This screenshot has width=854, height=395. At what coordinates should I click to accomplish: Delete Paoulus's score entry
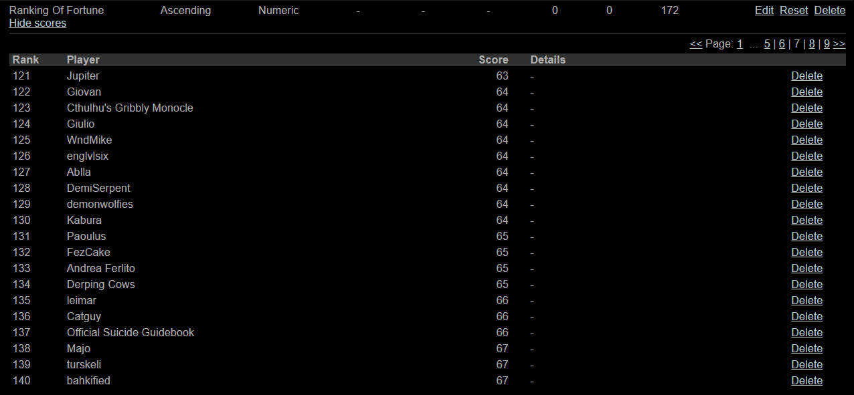tap(806, 237)
